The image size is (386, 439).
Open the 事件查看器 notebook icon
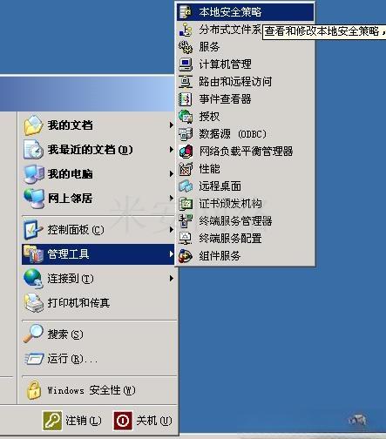click(186, 99)
